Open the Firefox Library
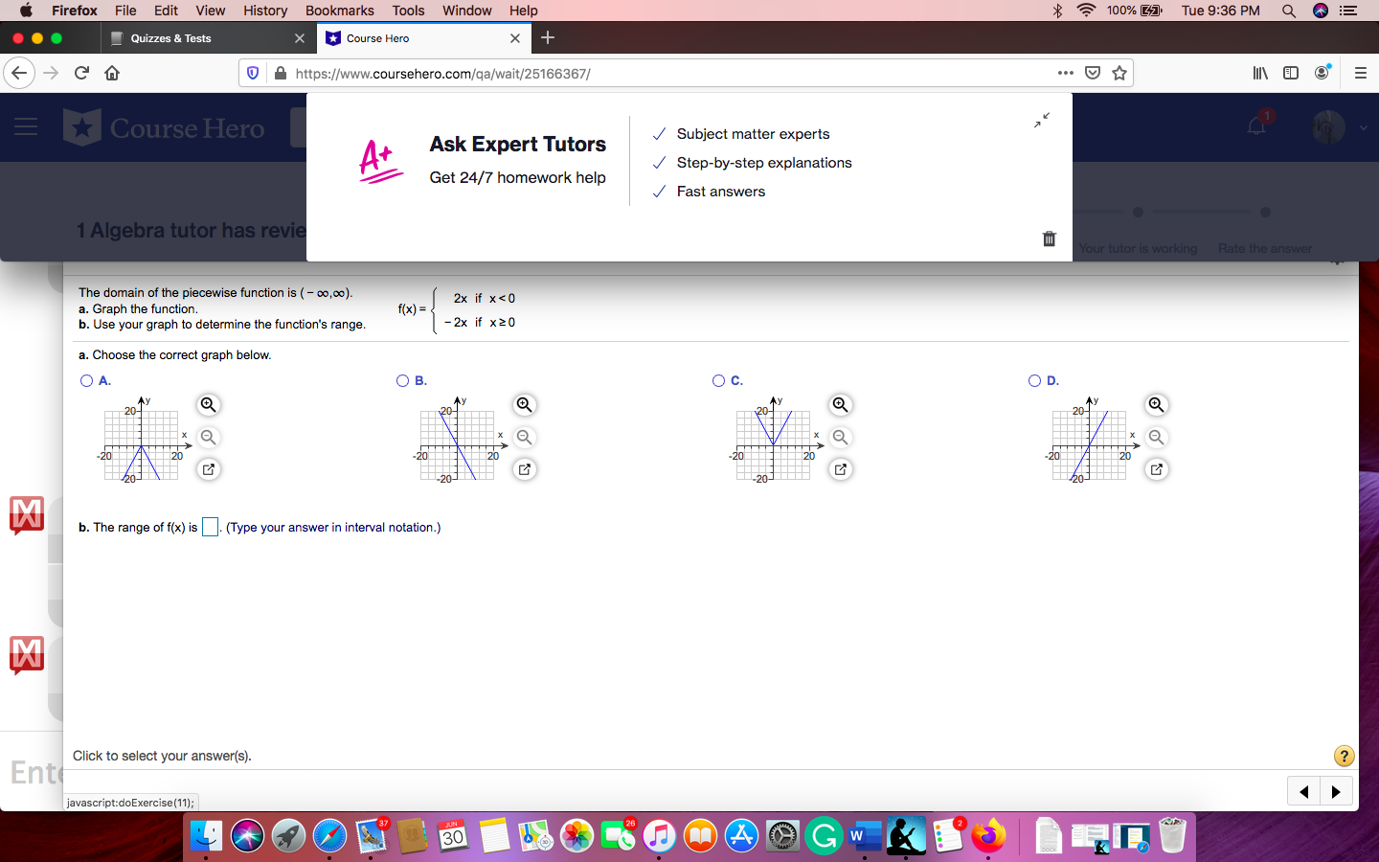 1260,73
